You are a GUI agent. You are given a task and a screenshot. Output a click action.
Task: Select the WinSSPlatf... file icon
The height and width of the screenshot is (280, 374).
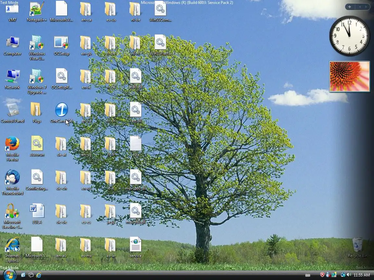coord(160,46)
